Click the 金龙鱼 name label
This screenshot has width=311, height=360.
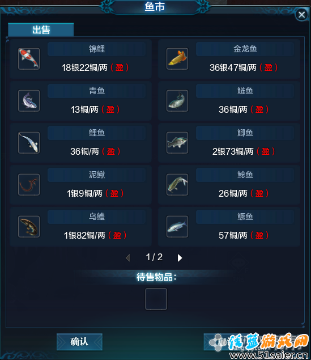click(245, 49)
